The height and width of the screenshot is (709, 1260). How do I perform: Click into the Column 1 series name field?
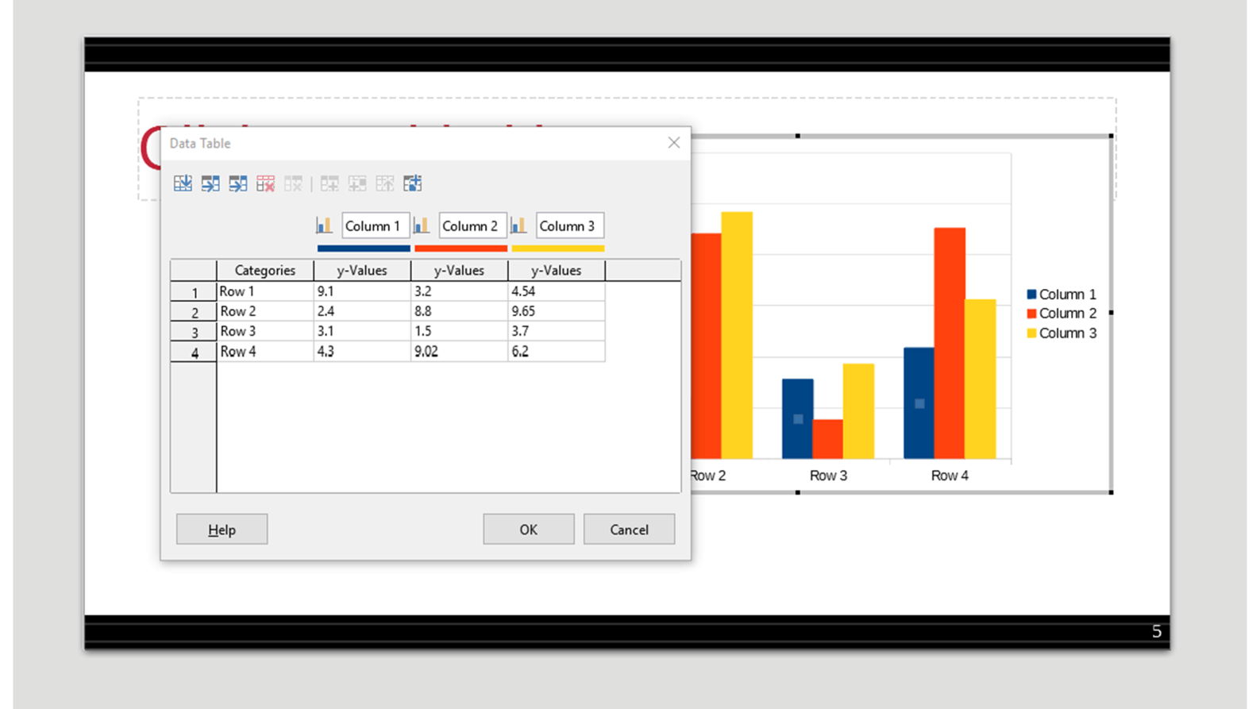(x=376, y=225)
